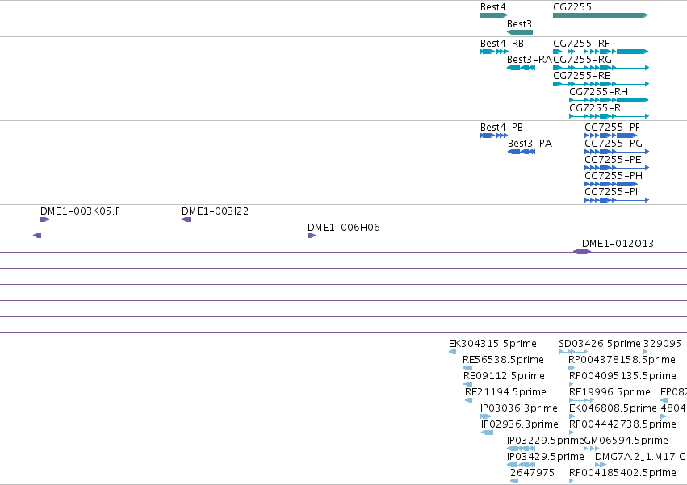The width and height of the screenshot is (687, 485).
Task: Click the Best4-PB protein glyph
Action: tap(494, 136)
